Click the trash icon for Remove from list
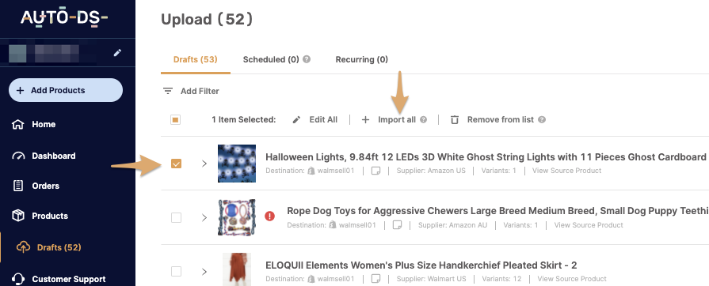The width and height of the screenshot is (709, 286). (455, 120)
